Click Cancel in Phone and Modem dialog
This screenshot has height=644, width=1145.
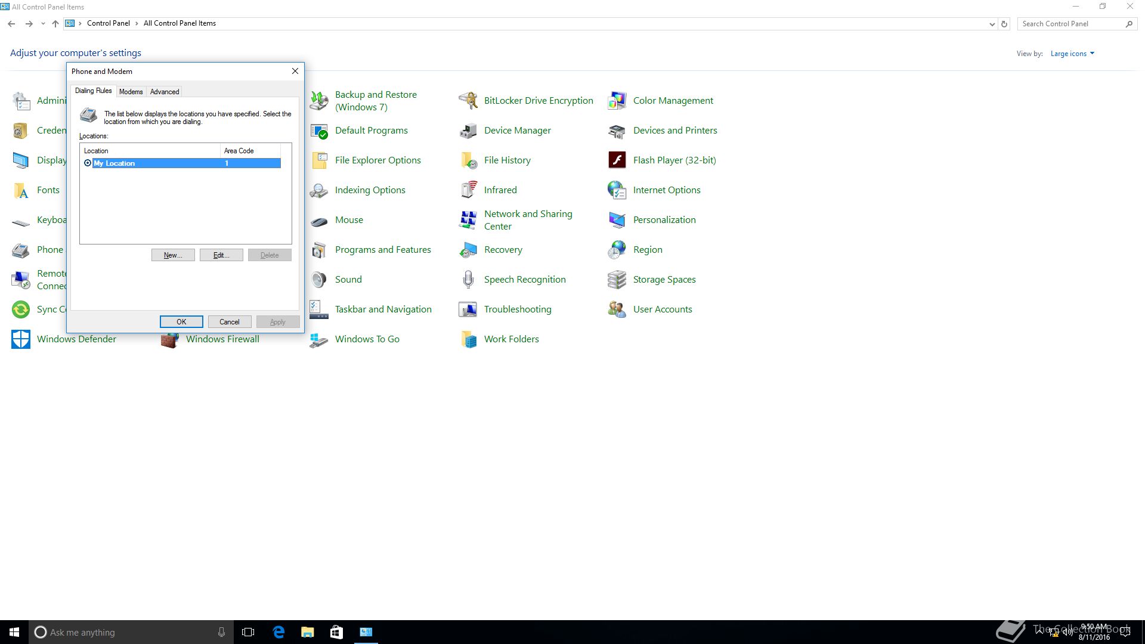(230, 322)
